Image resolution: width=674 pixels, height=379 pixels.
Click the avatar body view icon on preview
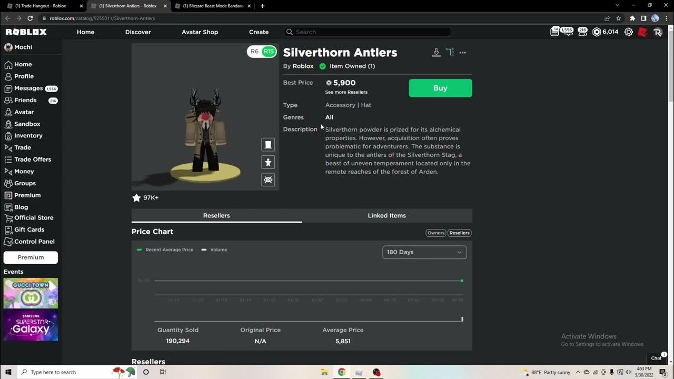pos(268,145)
